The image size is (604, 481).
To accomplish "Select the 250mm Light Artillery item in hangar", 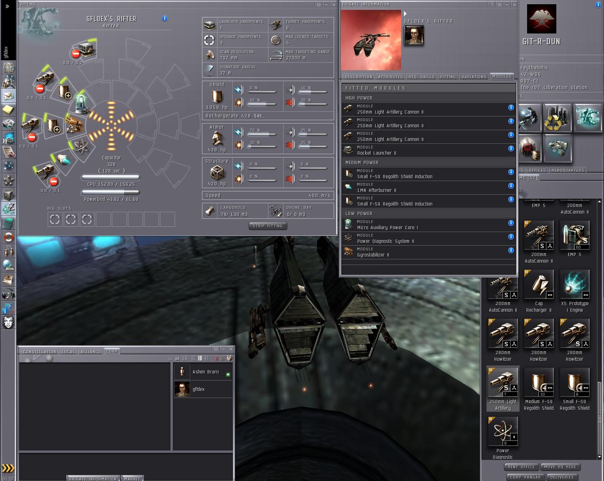I will 503,390.
